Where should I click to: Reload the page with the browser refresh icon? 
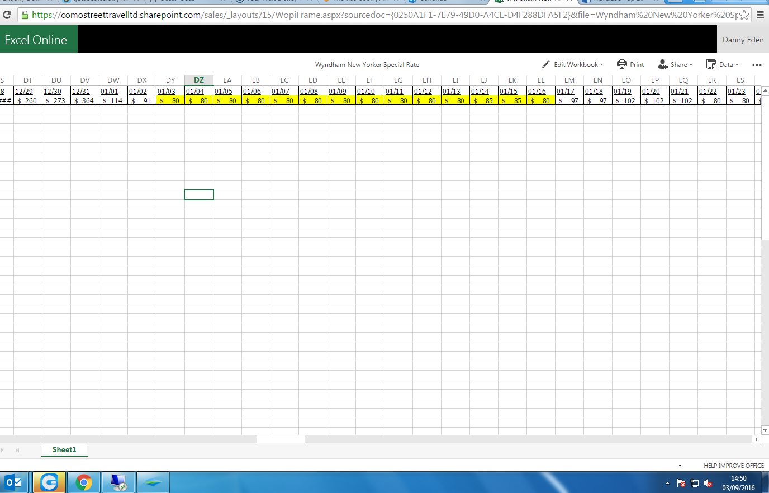pos(7,15)
